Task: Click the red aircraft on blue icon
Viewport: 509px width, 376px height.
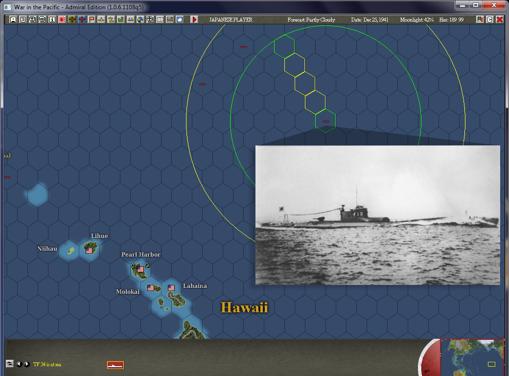Action: pos(81,20)
